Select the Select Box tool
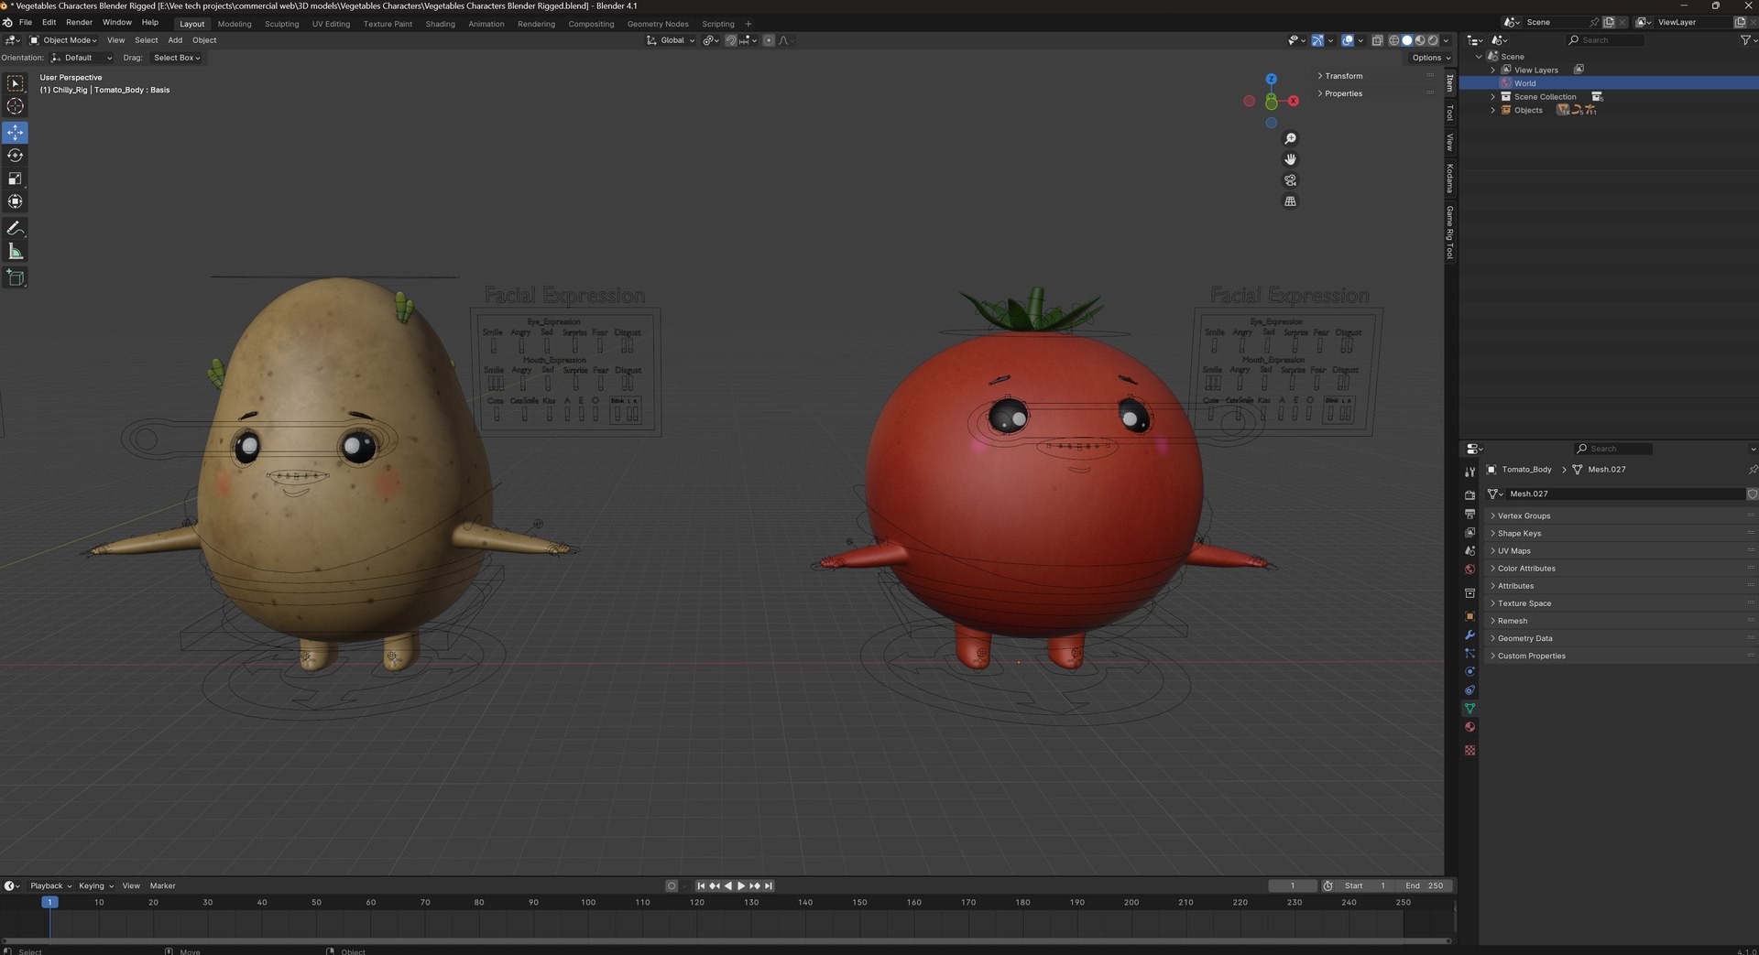Image resolution: width=1759 pixels, height=955 pixels. click(16, 83)
